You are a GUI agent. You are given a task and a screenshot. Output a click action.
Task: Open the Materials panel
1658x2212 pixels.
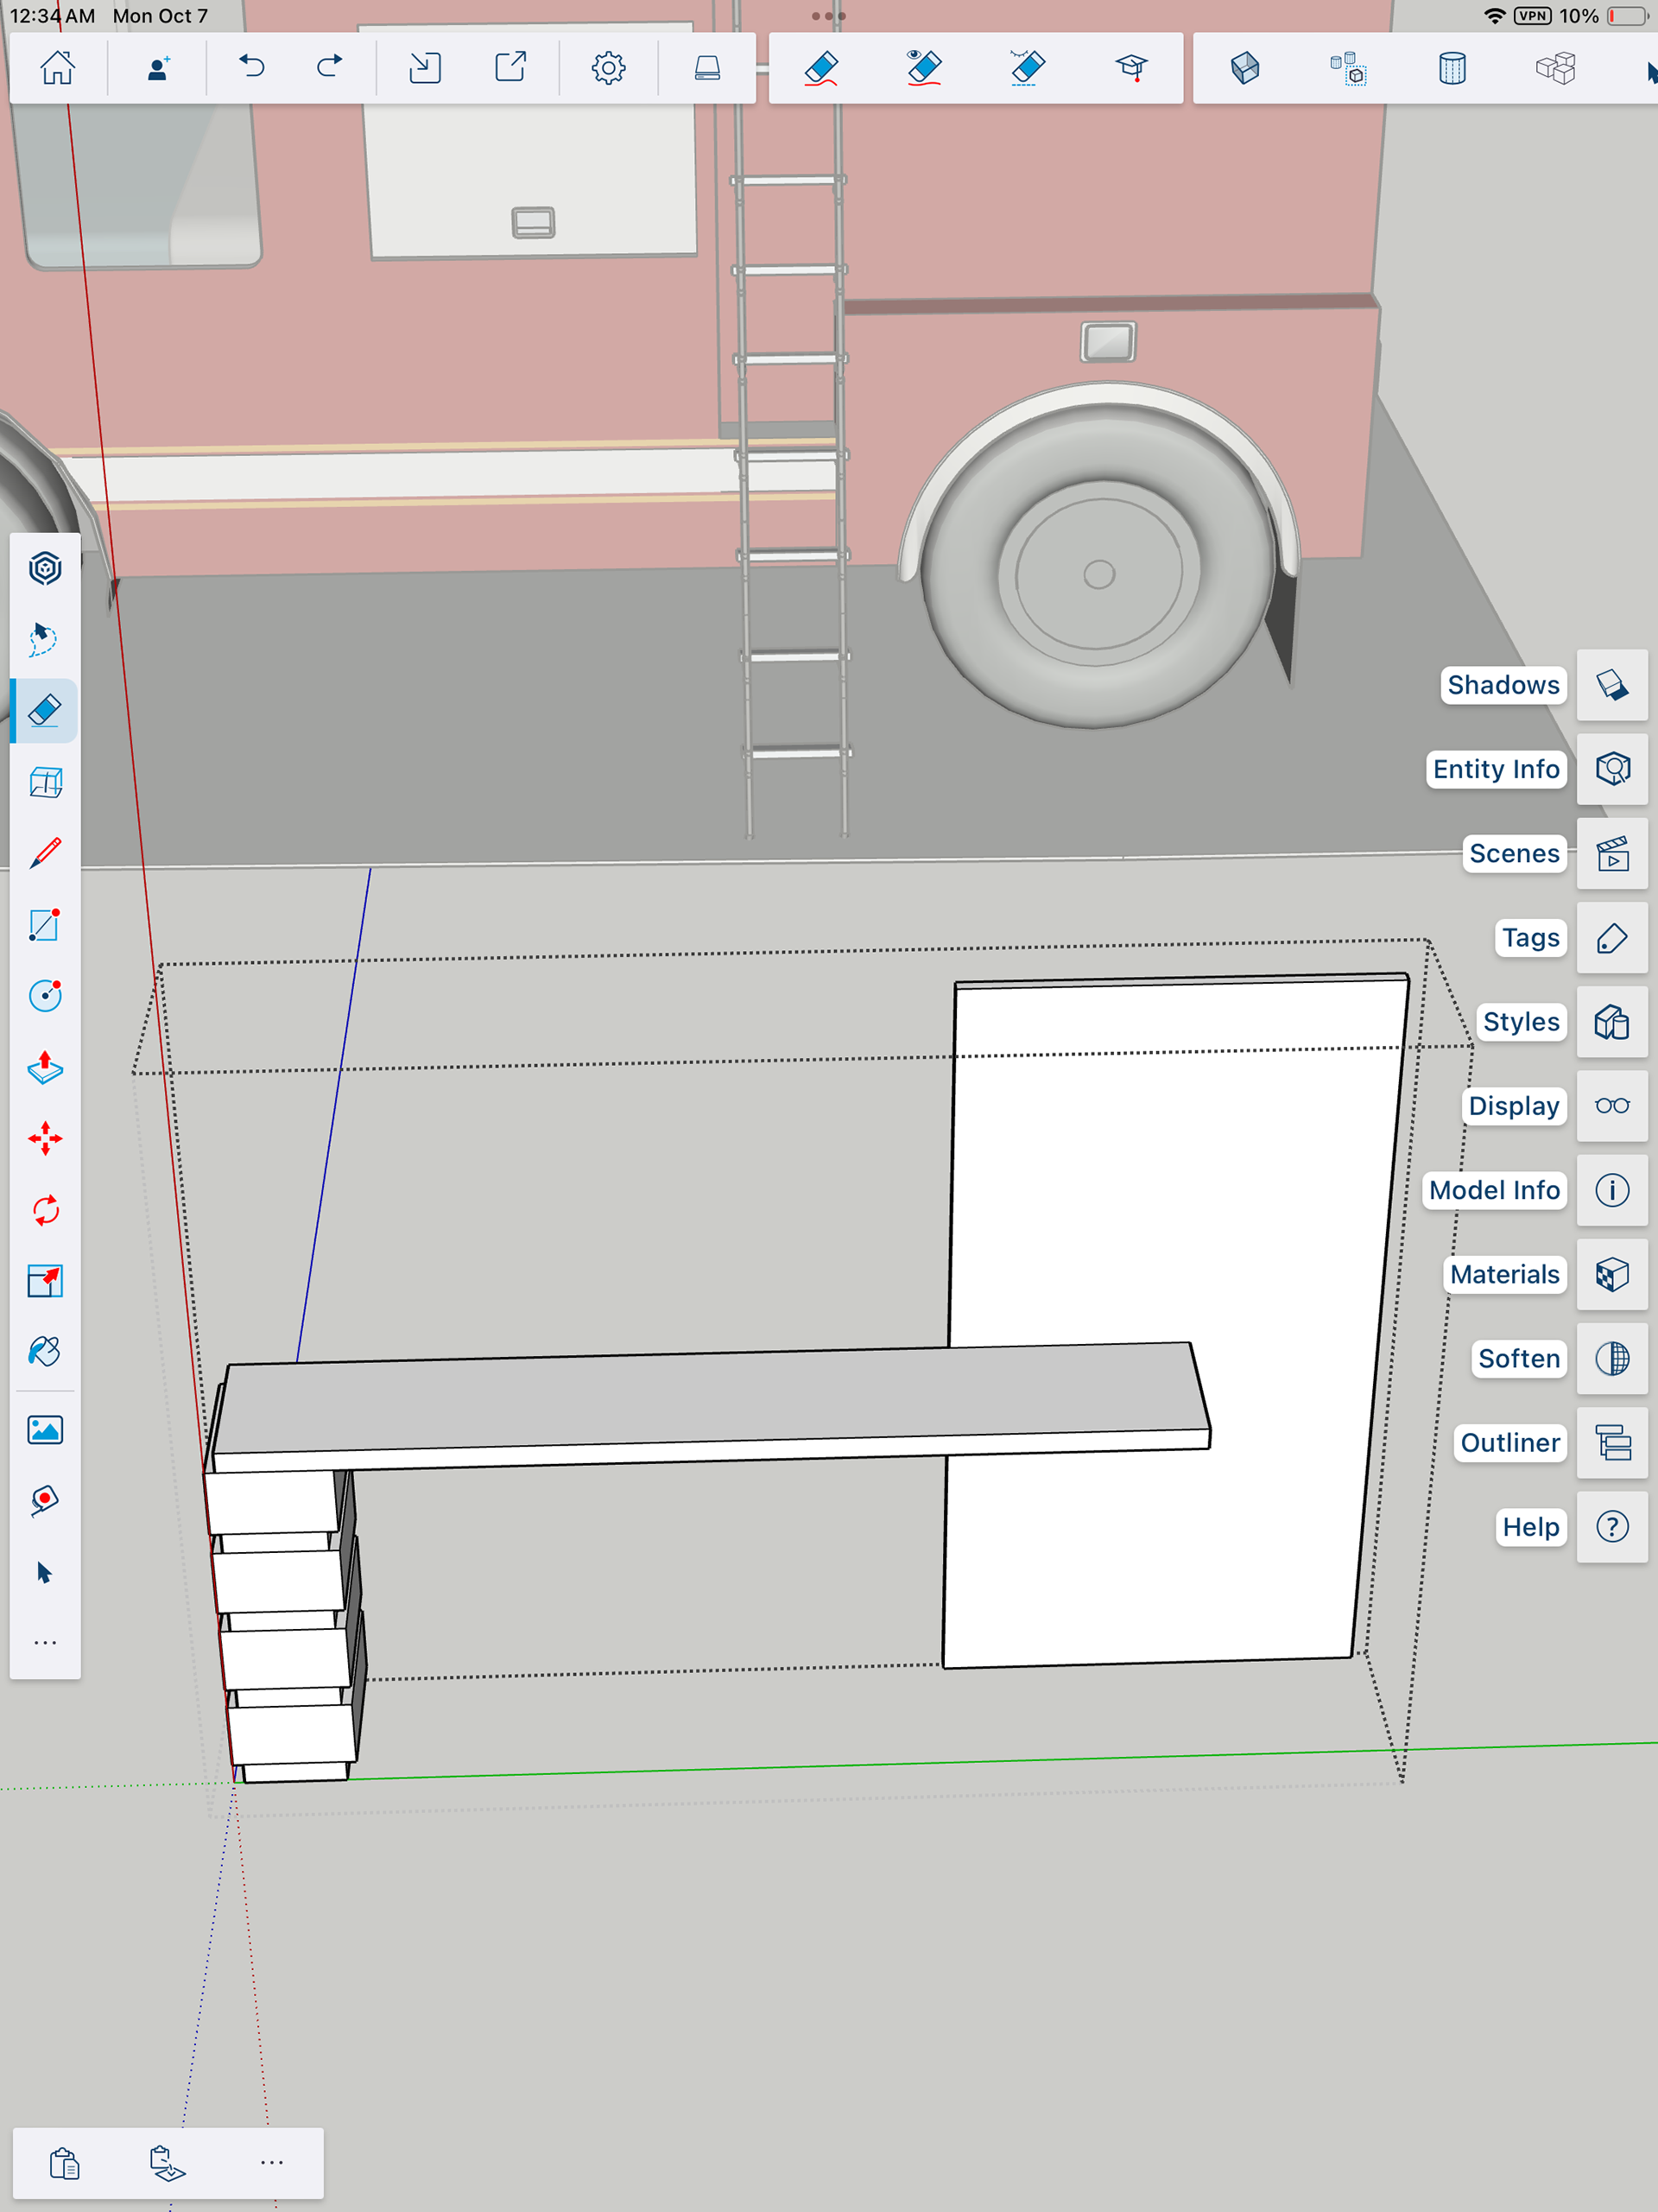pyautogui.click(x=1612, y=1274)
